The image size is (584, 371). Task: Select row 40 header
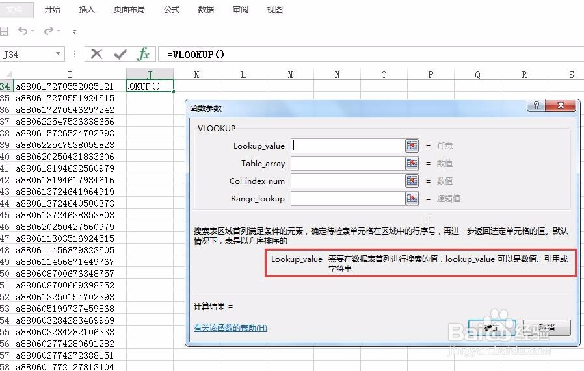coord(6,157)
